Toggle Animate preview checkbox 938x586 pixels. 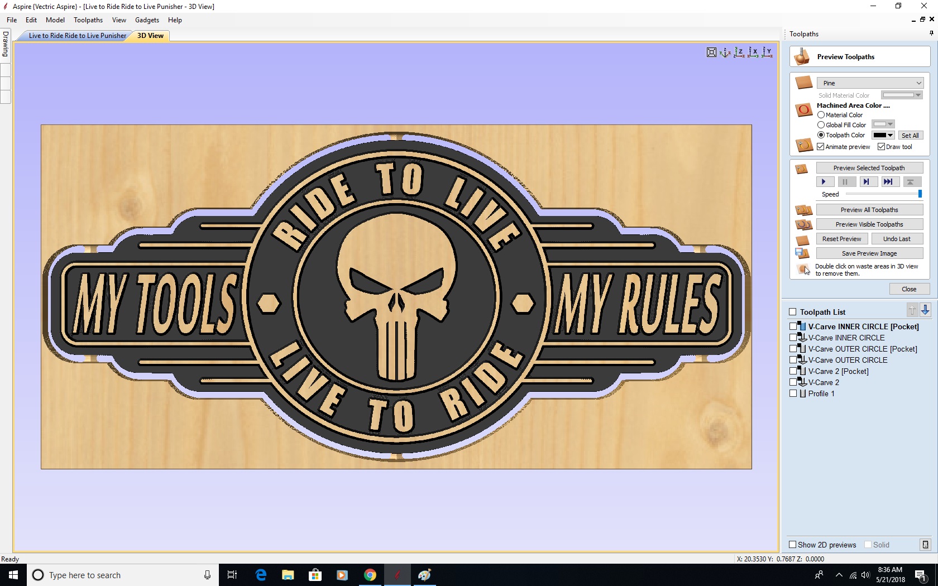point(821,147)
